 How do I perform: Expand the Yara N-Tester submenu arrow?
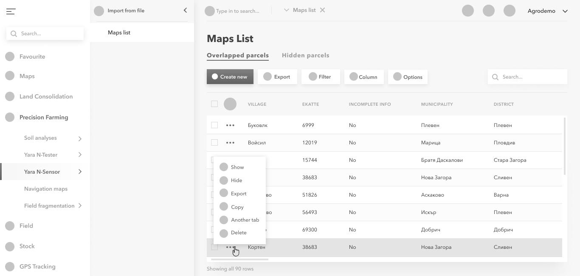coord(80,155)
